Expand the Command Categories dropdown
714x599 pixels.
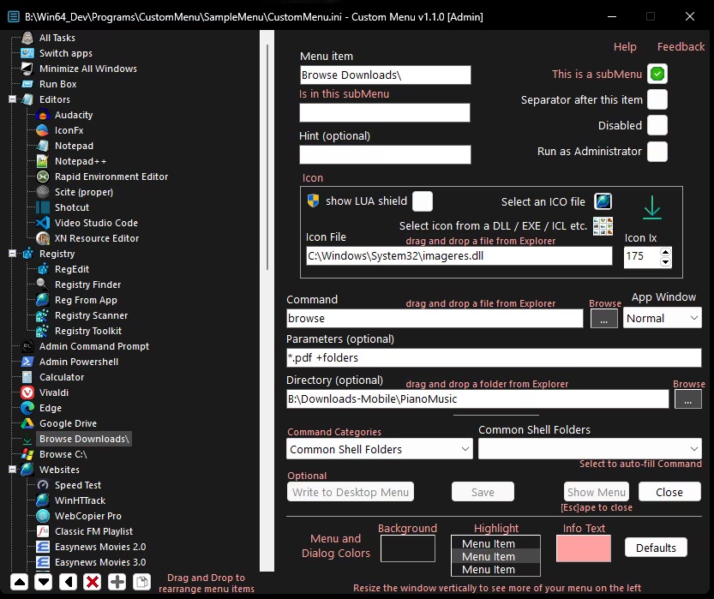[380, 449]
